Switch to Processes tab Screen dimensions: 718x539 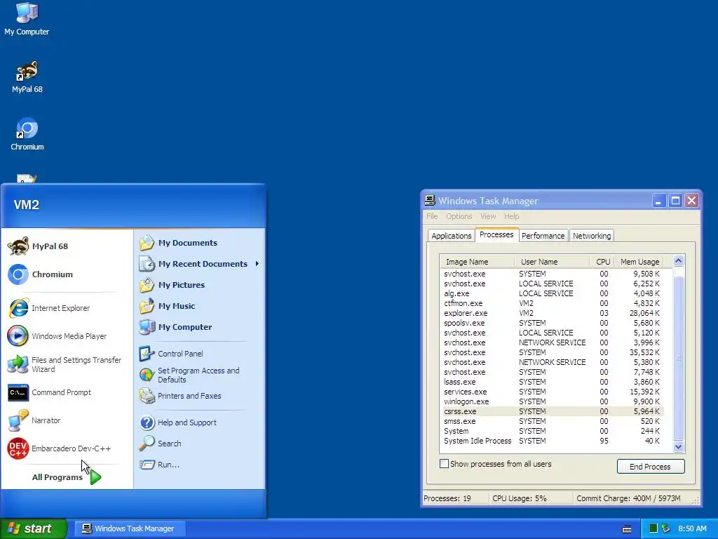496,234
